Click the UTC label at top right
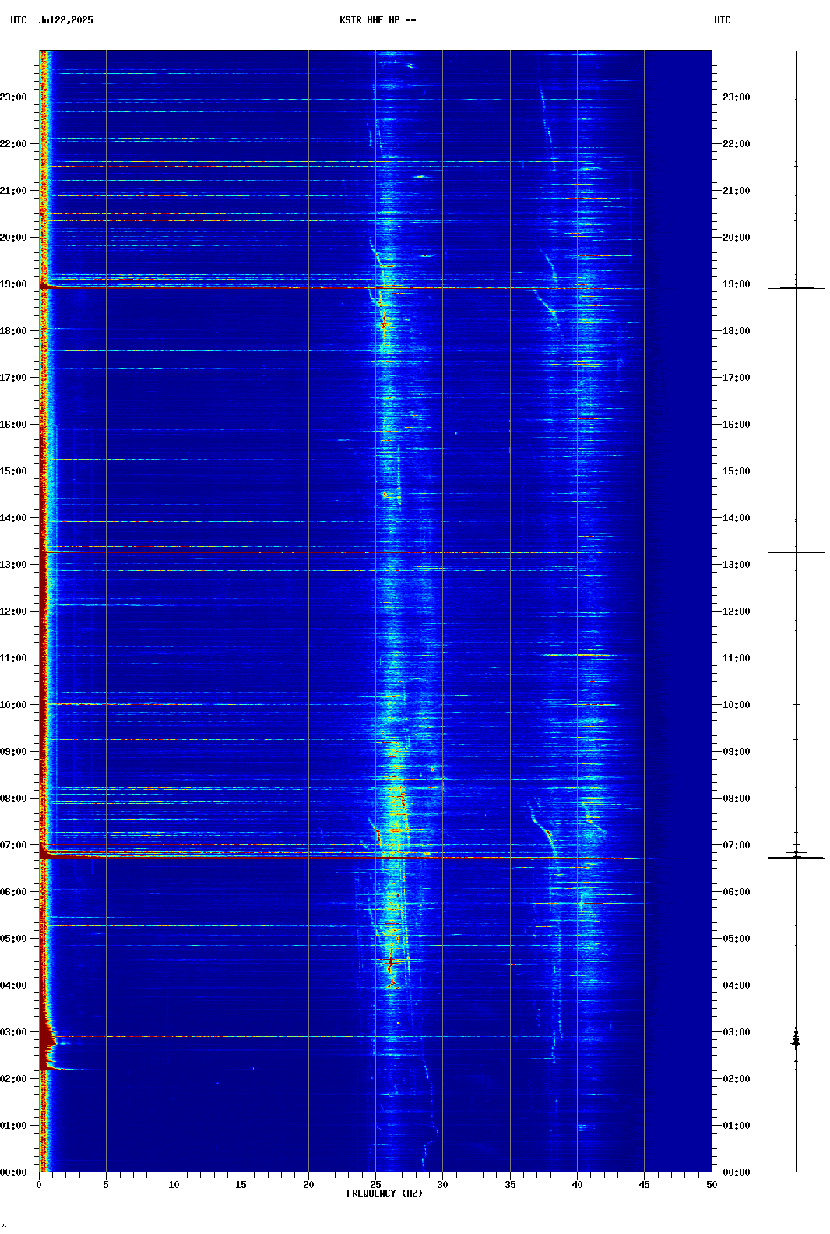 coord(723,20)
